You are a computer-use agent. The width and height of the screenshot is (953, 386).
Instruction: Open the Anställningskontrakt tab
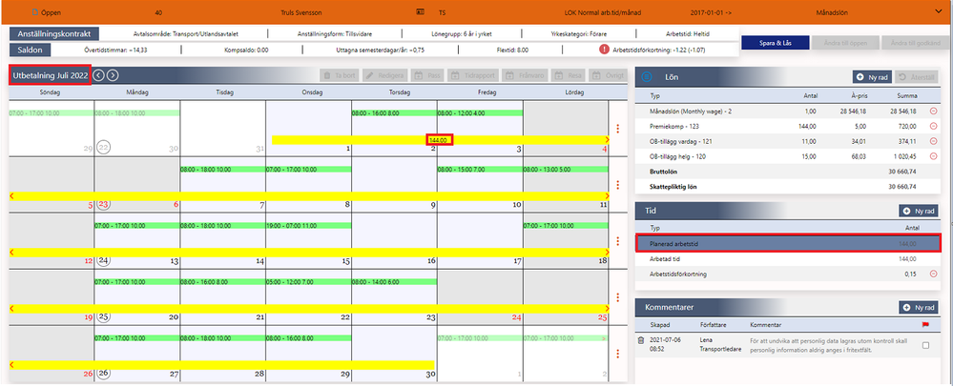point(54,34)
